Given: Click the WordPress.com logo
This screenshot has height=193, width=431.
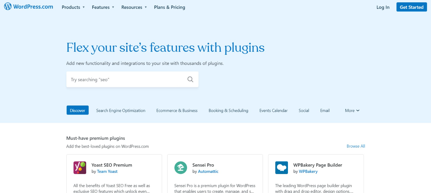Looking at the screenshot, I should point(28,7).
